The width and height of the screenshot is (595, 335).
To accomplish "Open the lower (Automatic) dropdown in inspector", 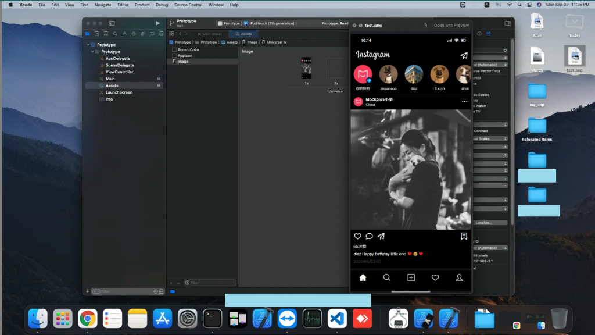I will (x=490, y=248).
